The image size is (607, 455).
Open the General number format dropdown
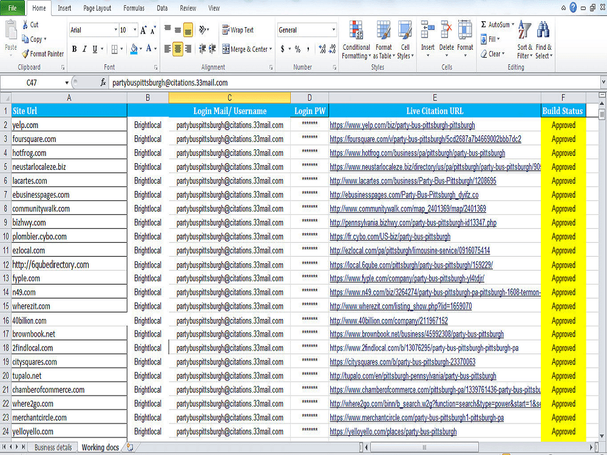(333, 30)
